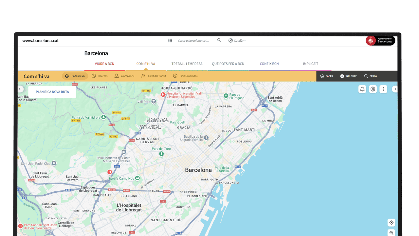This screenshot has width=419, height=236.
Task: Click the locate-me crosshair icon
Action: tap(391, 223)
